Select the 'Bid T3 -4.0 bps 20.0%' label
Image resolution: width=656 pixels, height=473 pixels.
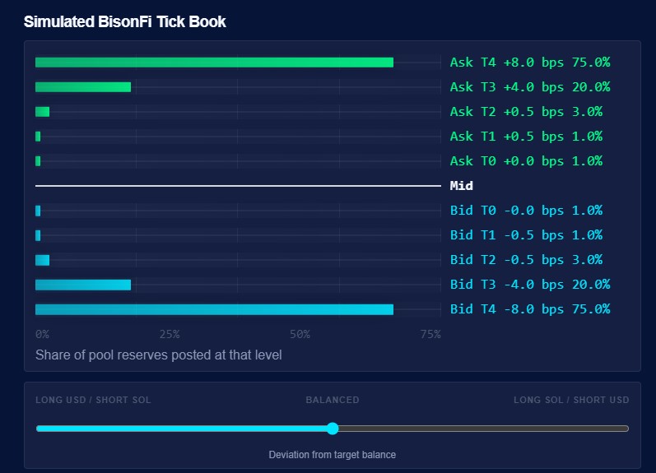530,285
